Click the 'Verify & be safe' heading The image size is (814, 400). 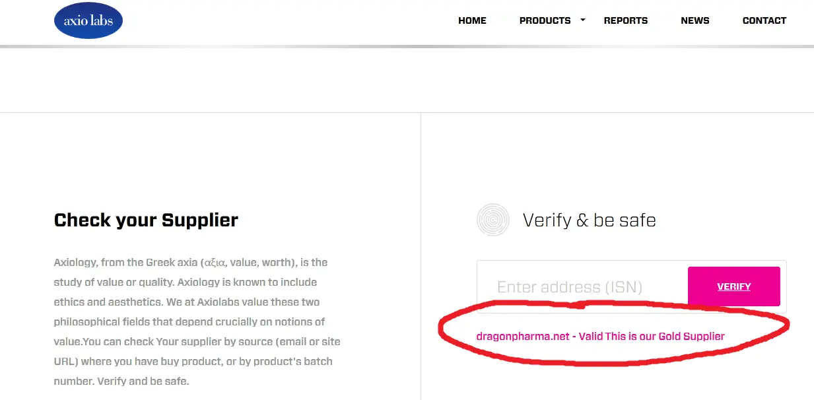(589, 220)
